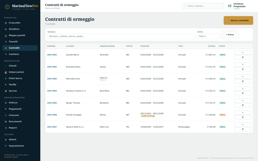Navigate to Transiti
The width and height of the screenshot is (258, 161).
20,42
